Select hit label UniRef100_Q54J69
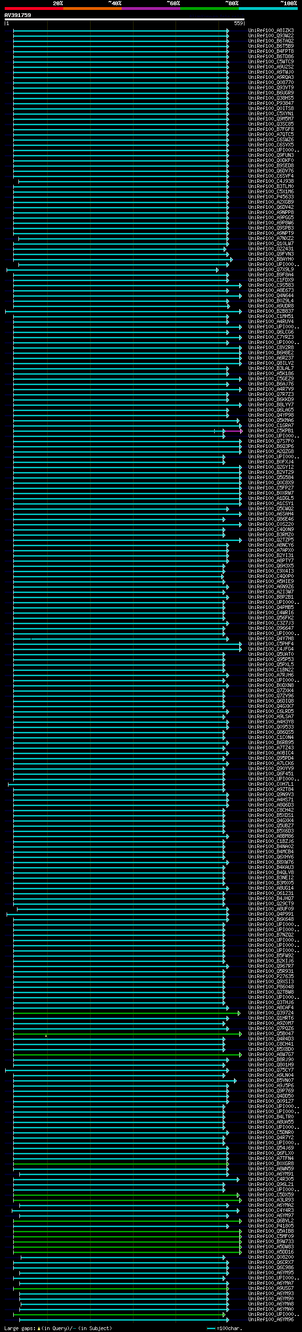This screenshot has width=302, height=1332. tap(270, 1147)
